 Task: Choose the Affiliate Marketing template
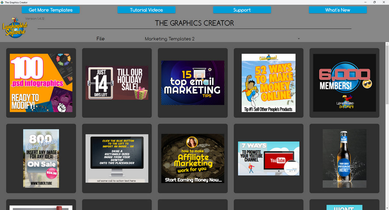click(193, 158)
